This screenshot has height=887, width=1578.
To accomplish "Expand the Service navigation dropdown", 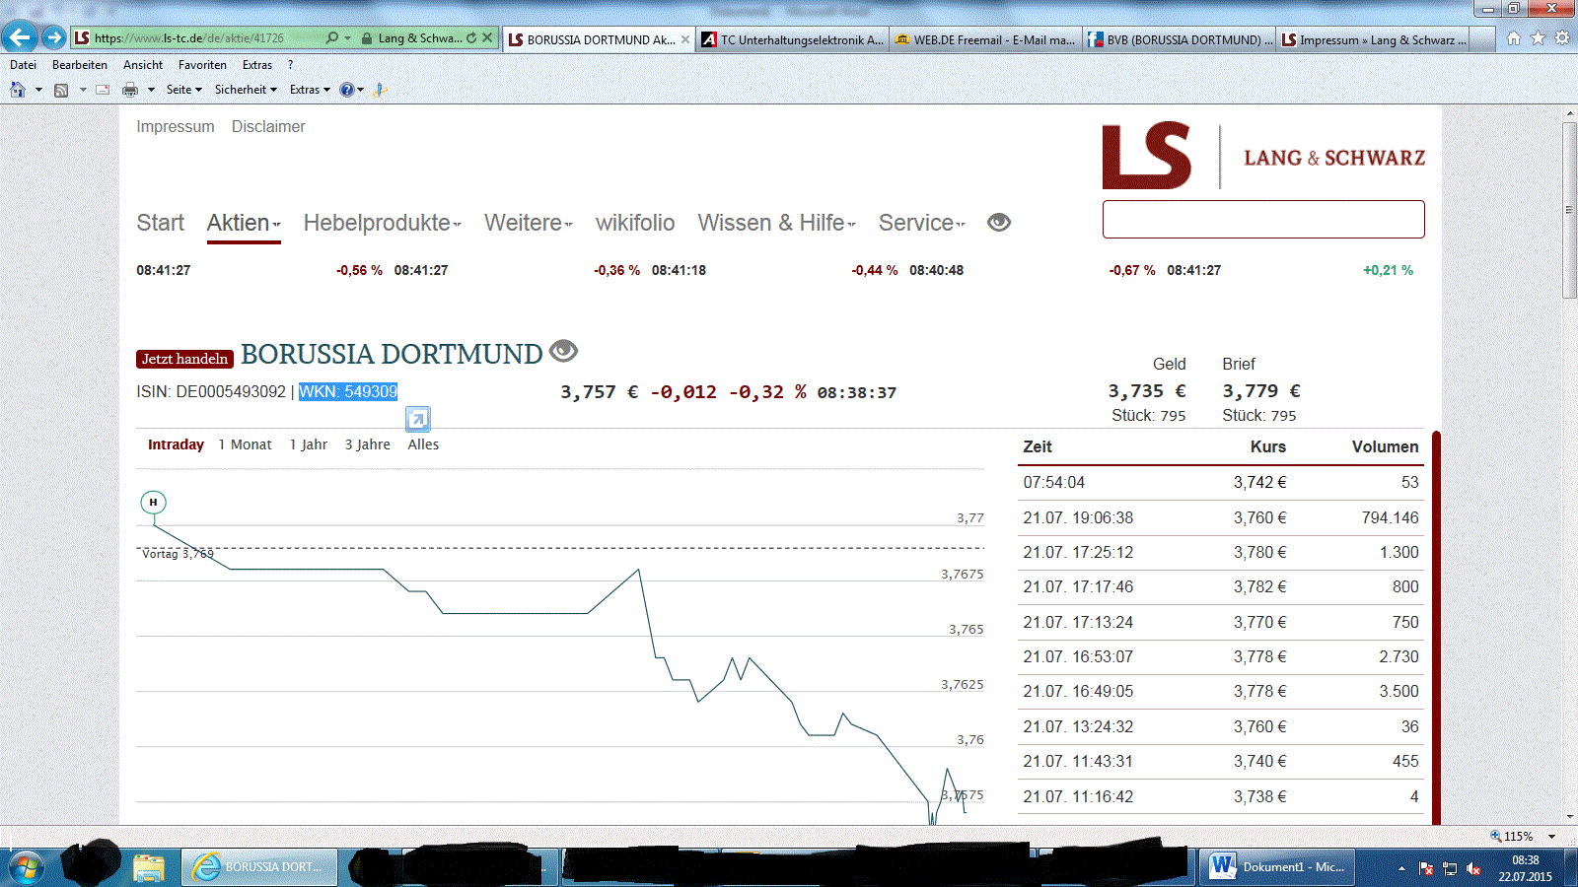I will click(922, 223).
